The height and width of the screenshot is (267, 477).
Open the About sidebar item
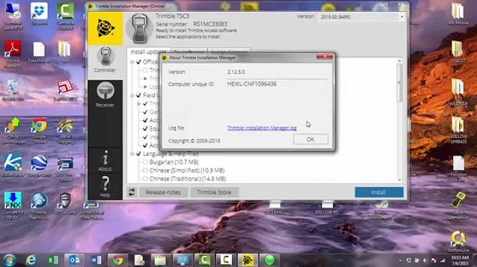click(105, 161)
